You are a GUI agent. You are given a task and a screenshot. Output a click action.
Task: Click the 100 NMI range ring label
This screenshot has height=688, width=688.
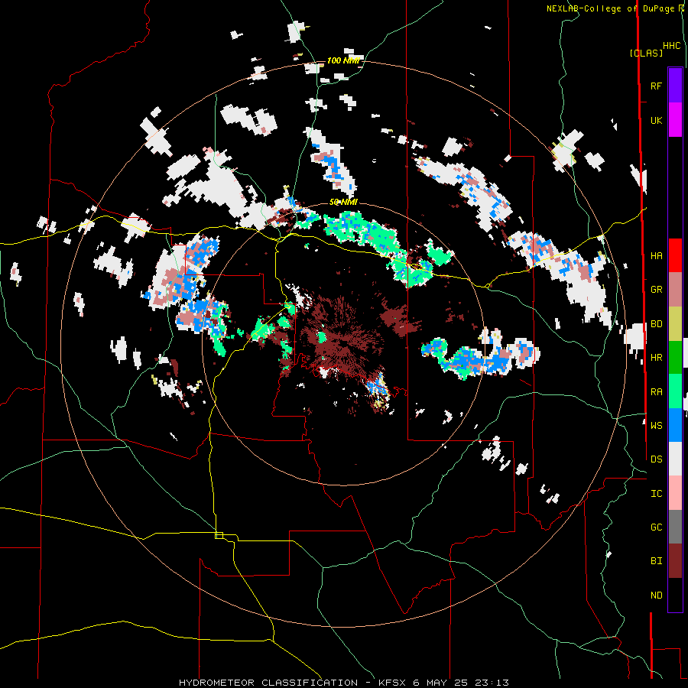point(343,60)
